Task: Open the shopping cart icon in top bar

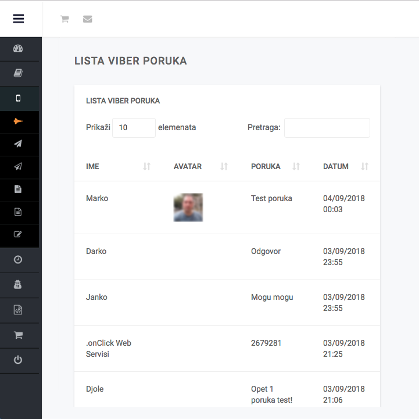Action: pyautogui.click(x=65, y=19)
